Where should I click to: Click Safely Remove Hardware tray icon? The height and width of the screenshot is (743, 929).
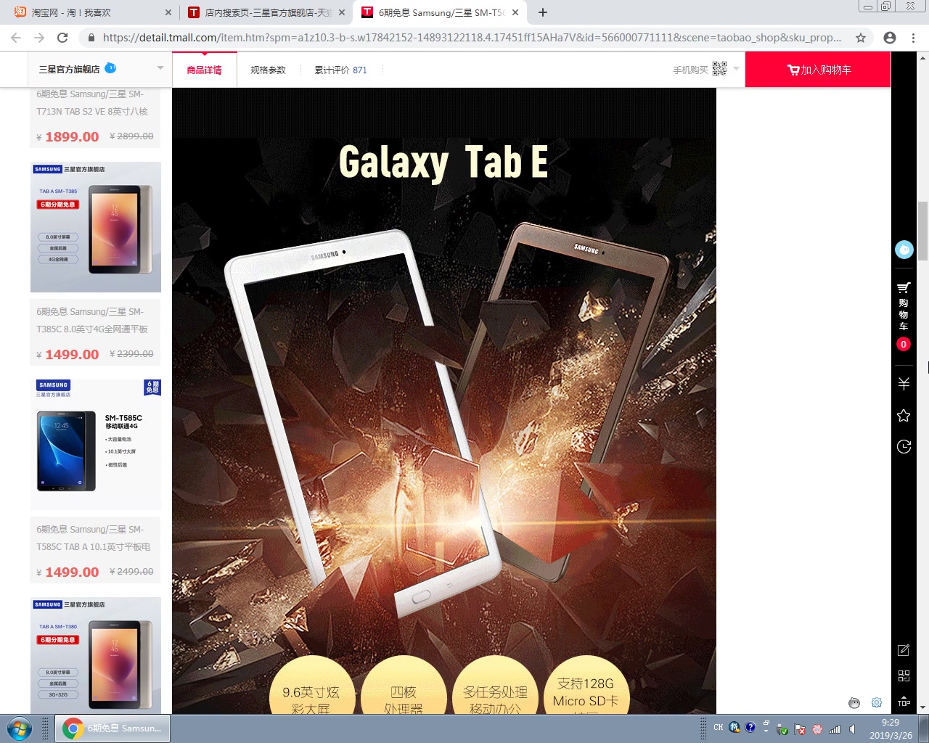[782, 729]
